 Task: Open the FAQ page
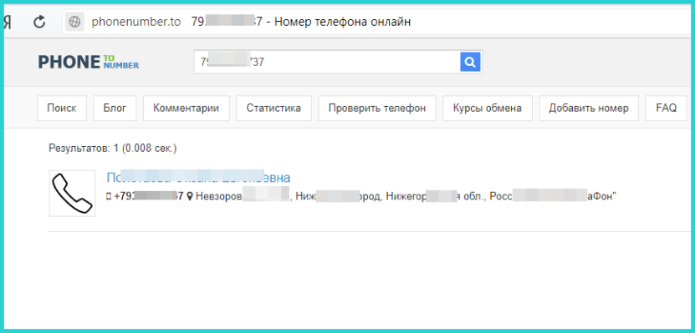667,108
